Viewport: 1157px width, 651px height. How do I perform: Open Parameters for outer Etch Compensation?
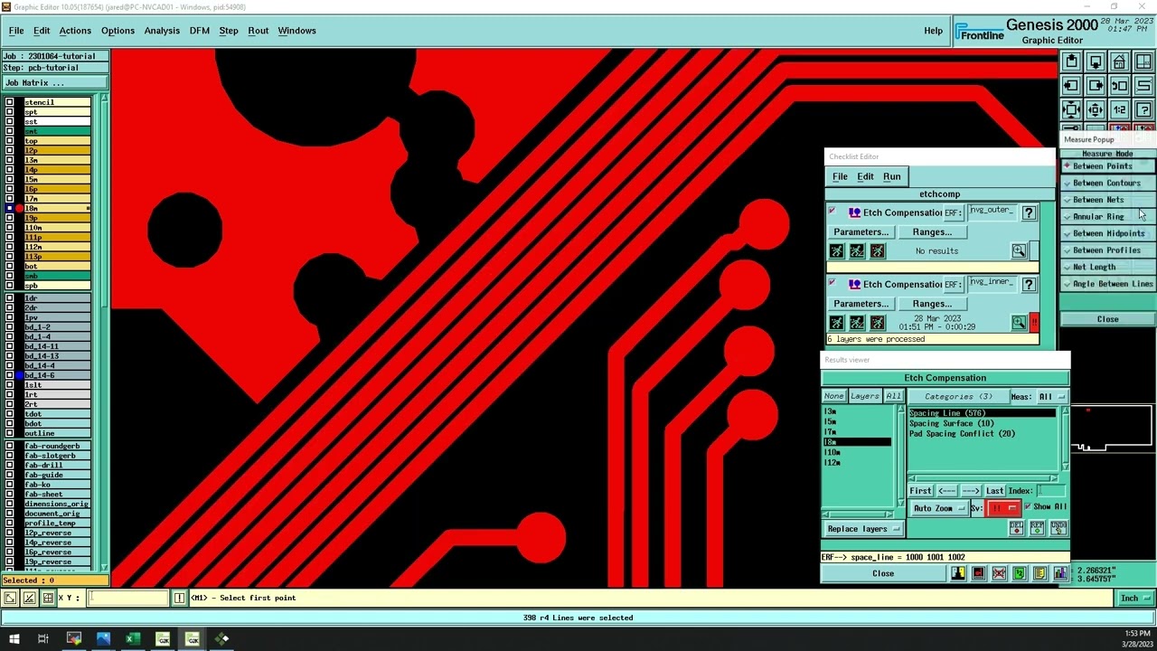pos(861,232)
